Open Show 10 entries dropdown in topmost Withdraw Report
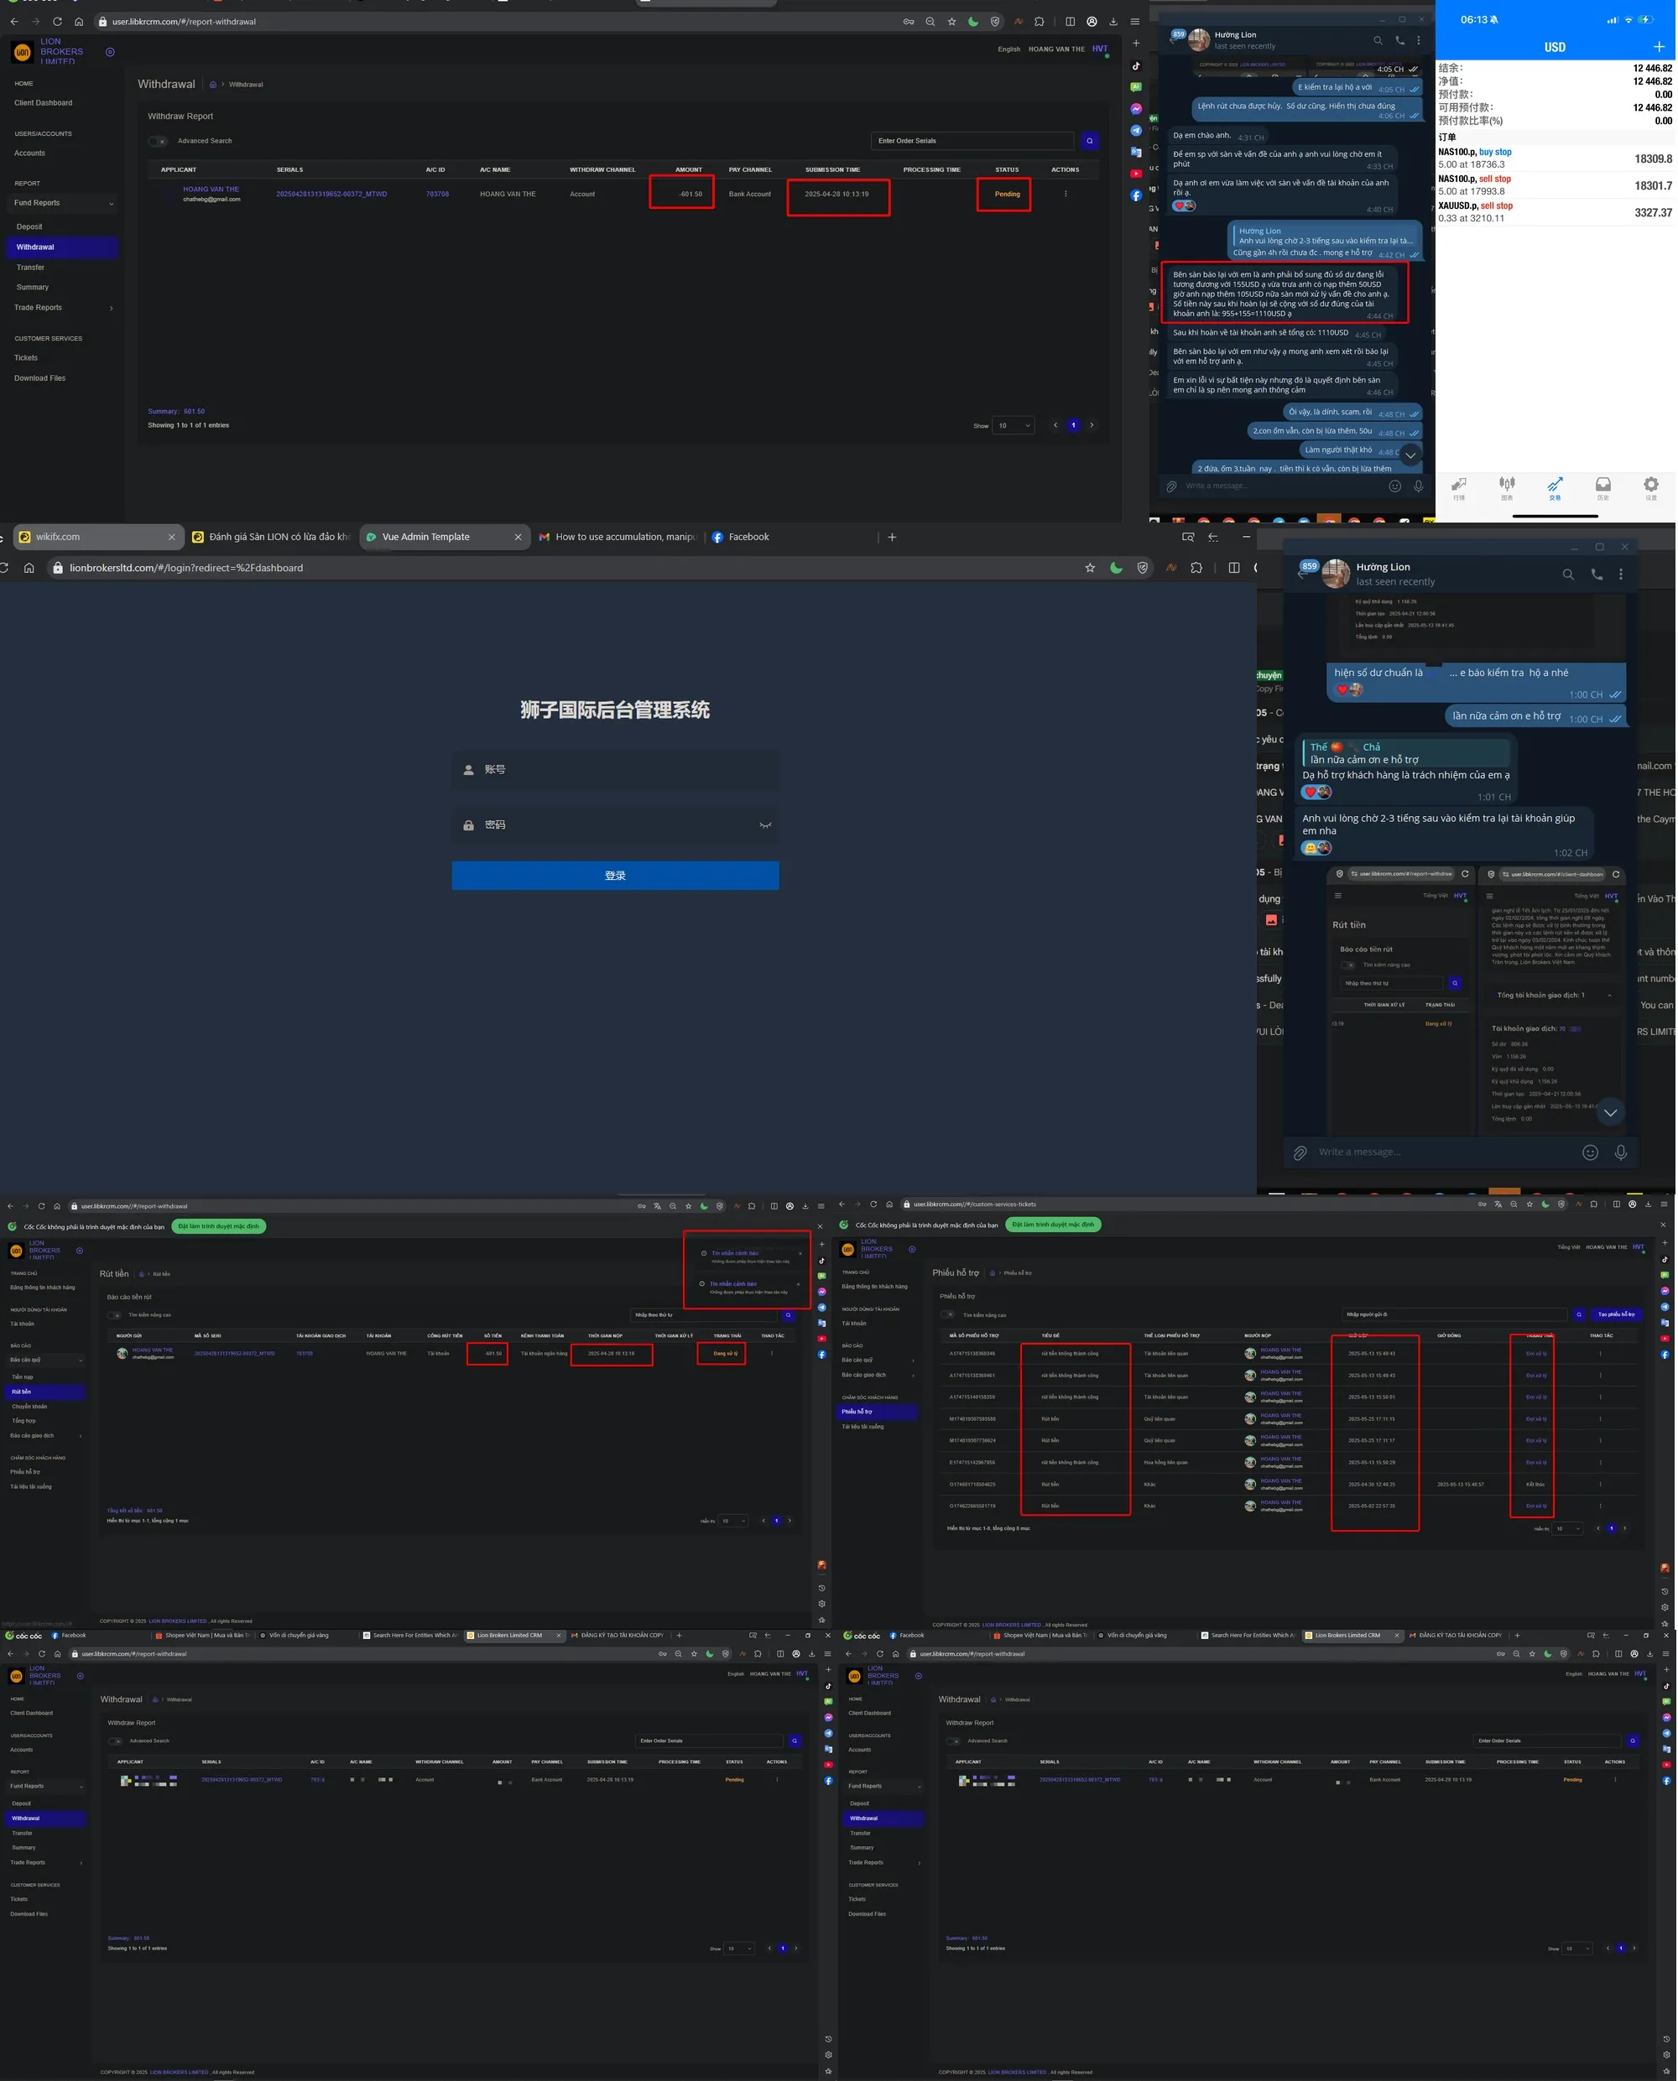This screenshot has height=2081, width=1678. click(x=1014, y=425)
